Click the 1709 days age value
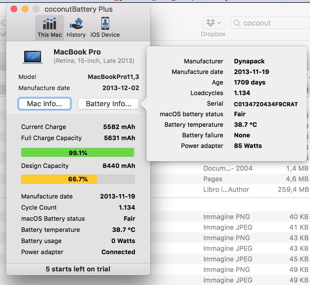The image size is (310, 285). tap(250, 82)
